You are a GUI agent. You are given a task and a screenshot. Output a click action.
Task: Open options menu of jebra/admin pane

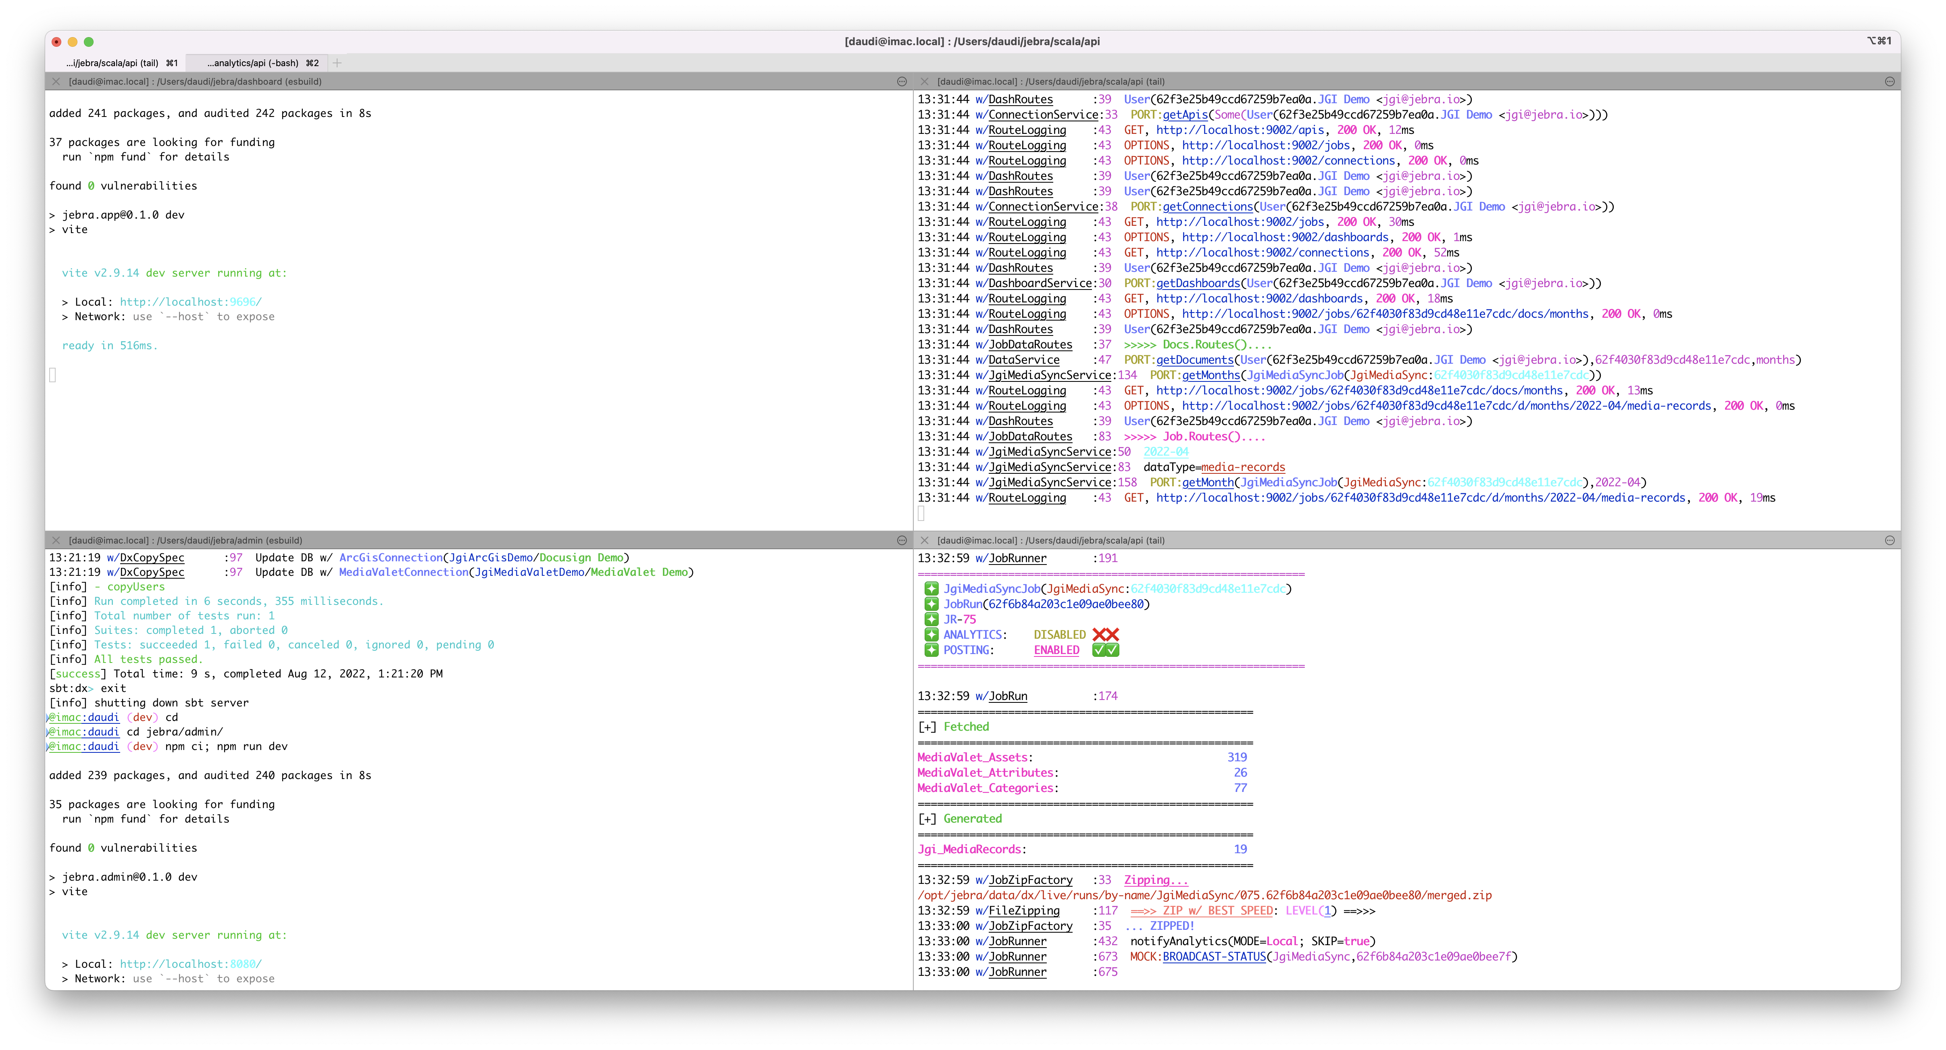(901, 540)
